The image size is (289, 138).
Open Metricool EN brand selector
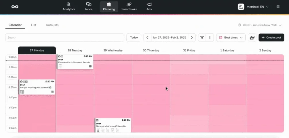[253, 7]
